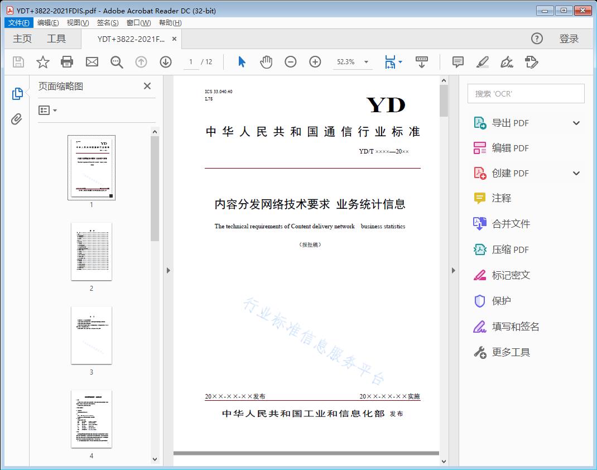This screenshot has width=597, height=470.
Task: Open the zoom percentage dropdown
Action: (x=365, y=62)
